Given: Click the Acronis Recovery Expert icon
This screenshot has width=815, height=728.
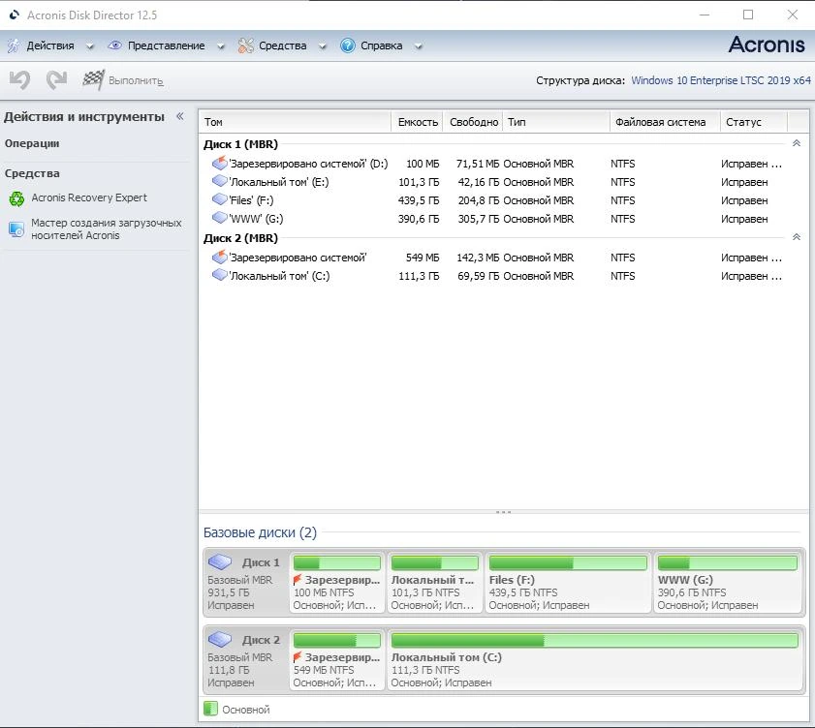Looking at the screenshot, I should coord(16,198).
